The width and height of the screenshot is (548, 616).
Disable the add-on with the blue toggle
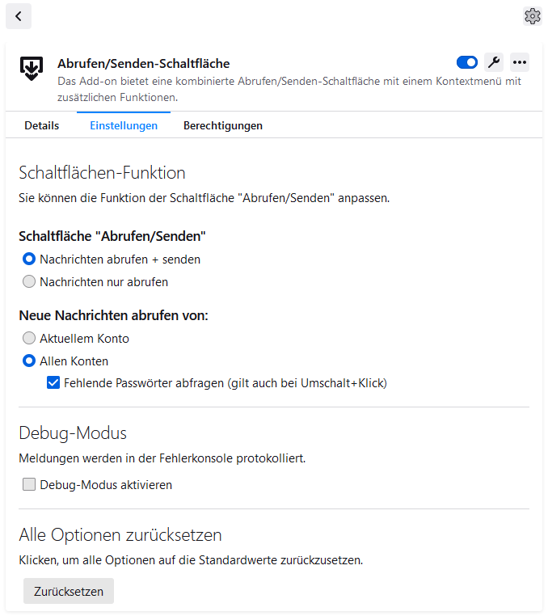click(467, 62)
